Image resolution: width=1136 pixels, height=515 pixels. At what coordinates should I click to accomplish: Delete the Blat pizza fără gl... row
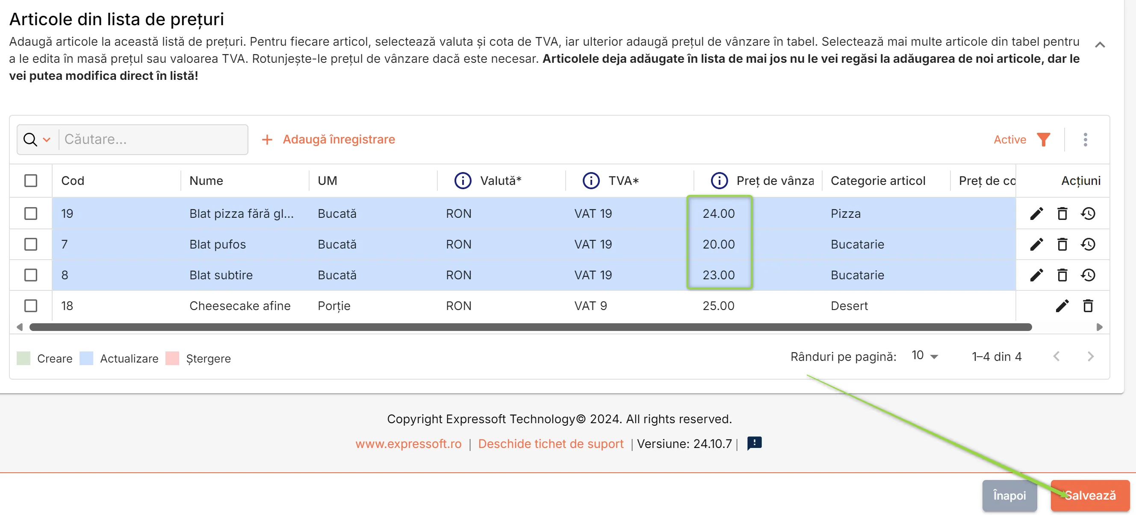coord(1062,214)
